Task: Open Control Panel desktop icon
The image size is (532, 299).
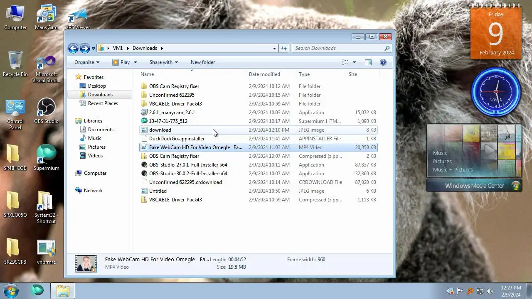Action: tap(15, 115)
